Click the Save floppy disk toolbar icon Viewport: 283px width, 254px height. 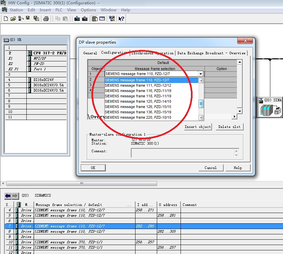28,18
